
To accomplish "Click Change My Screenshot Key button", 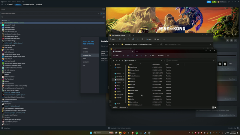I will click(x=227, y=115).
